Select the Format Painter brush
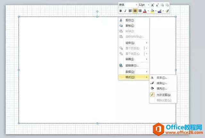The height and width of the screenshot is (138, 205). (x=167, y=11)
